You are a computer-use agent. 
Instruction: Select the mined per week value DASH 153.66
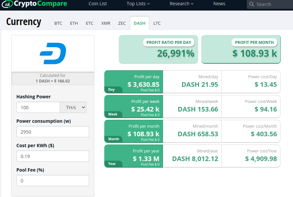[x=198, y=109]
